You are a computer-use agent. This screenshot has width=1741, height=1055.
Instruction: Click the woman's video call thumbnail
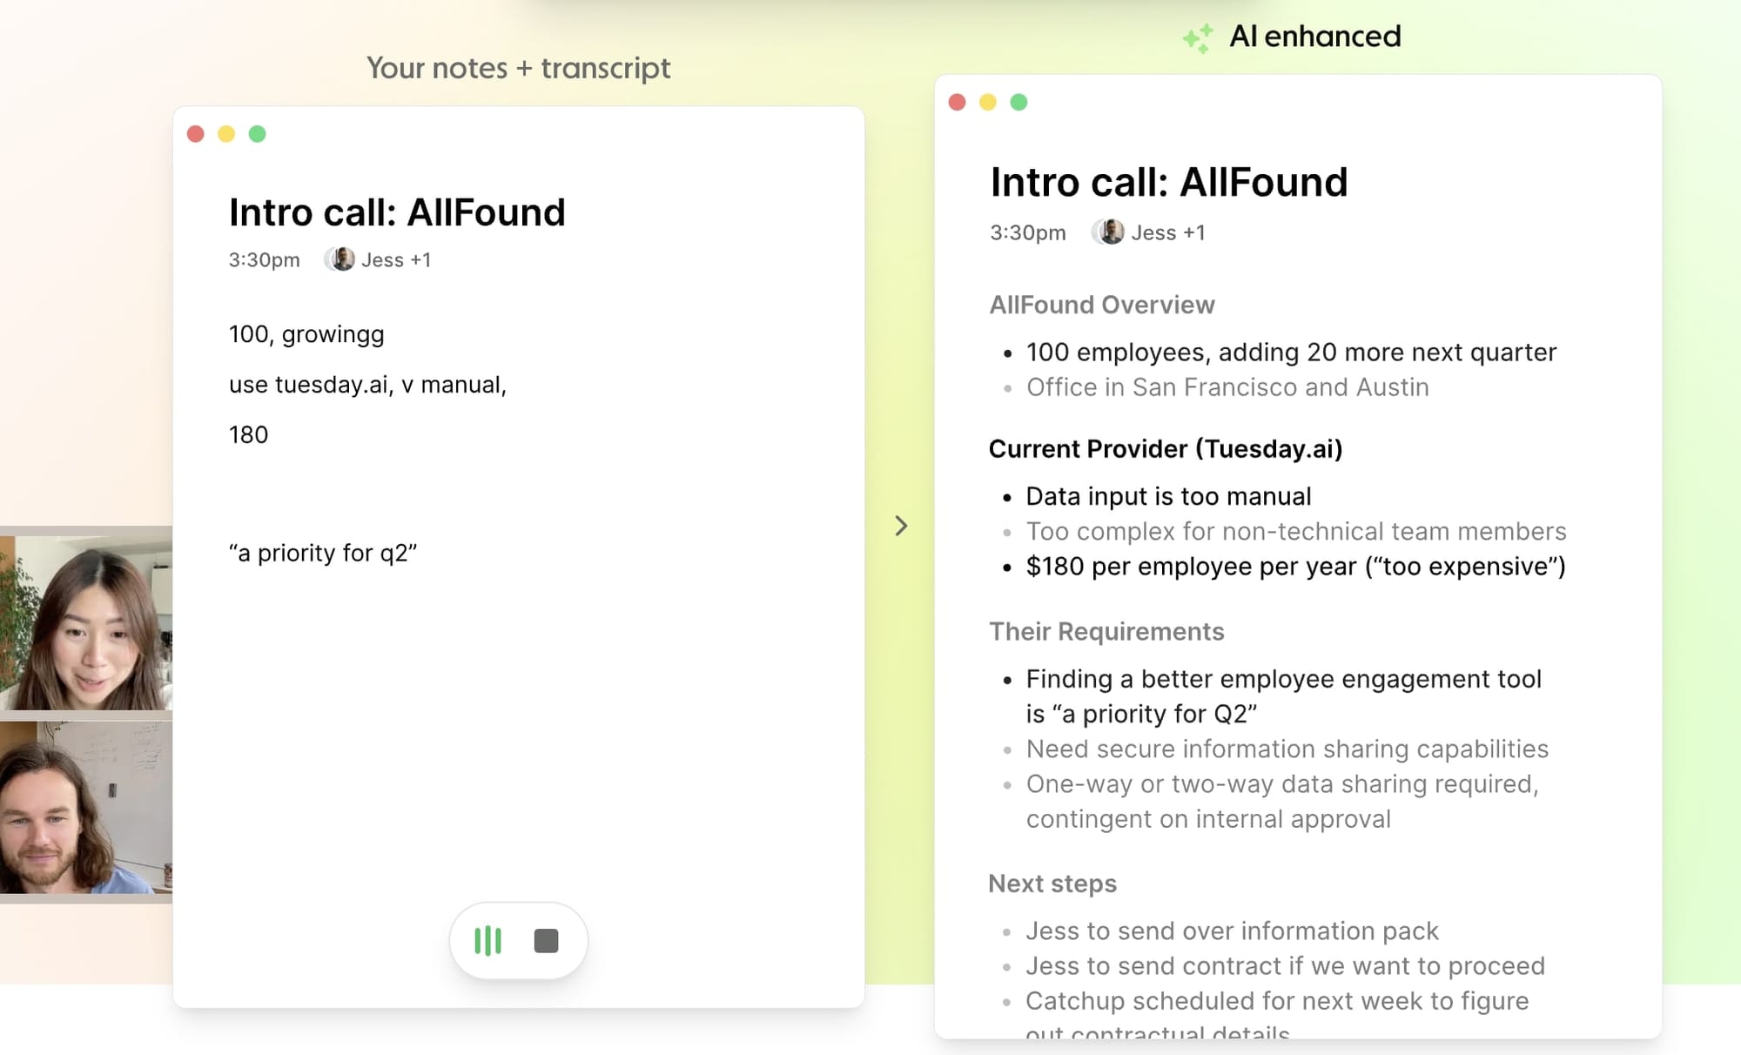86,622
